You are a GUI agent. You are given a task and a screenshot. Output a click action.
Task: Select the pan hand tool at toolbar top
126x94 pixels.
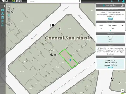[x=9, y=6]
